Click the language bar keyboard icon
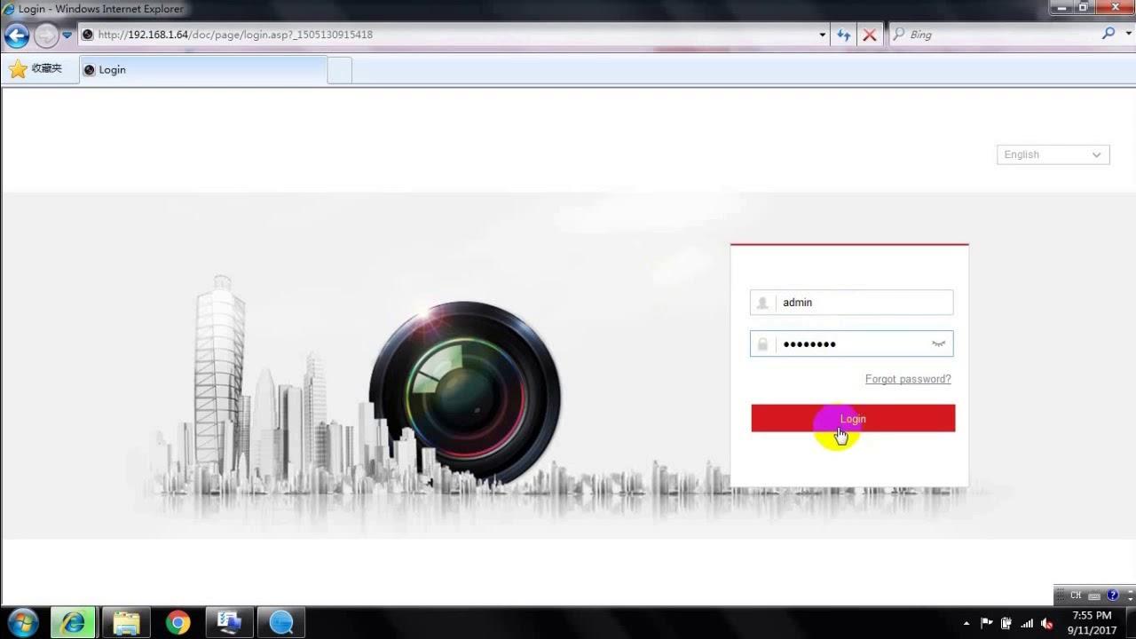Screen dimensions: 1136x639 point(1094,596)
